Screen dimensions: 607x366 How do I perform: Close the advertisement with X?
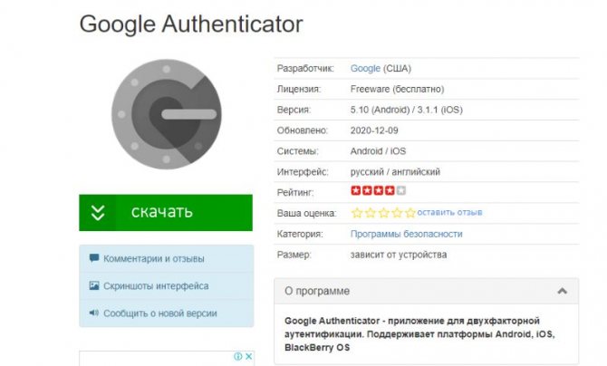248,356
